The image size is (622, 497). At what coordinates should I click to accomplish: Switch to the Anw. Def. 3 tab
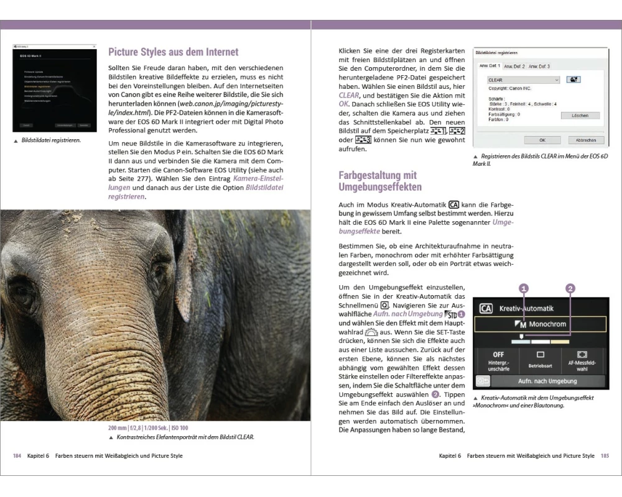point(539,66)
